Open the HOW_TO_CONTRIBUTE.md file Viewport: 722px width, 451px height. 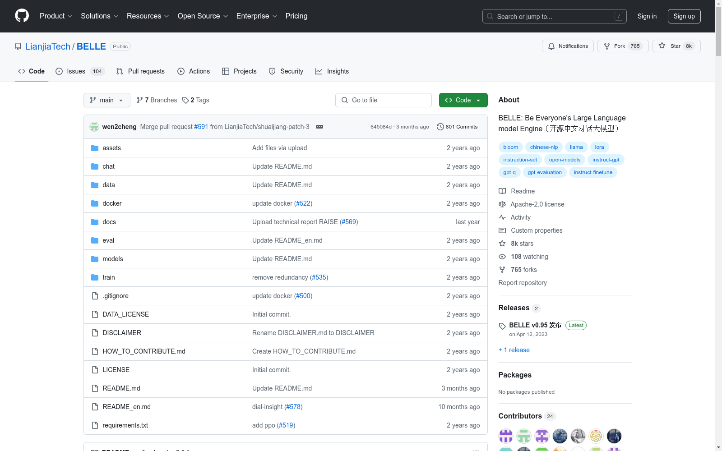pyautogui.click(x=143, y=351)
